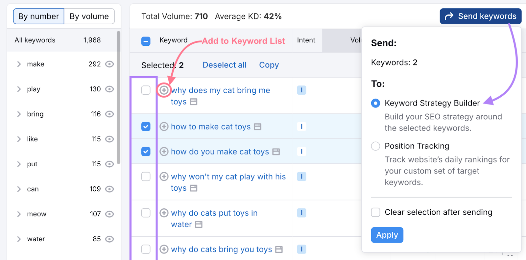Click 'Copy' link
Viewport: 526px width, 260px height.
pyautogui.click(x=269, y=65)
